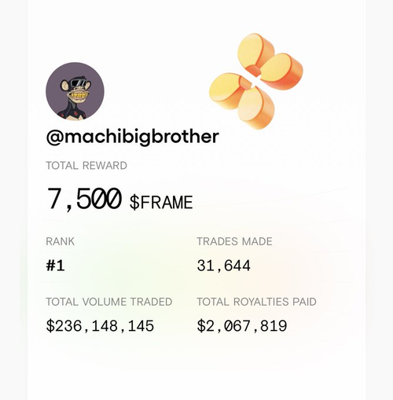Click the right-side petal of the Frame logo
This screenshot has height=400, width=393.
point(281,71)
